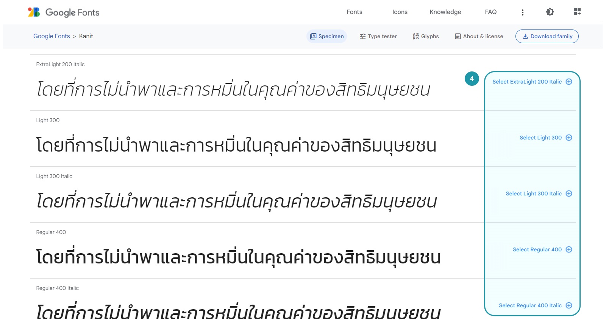Click Select Regular 400 label
The image size is (606, 319).
537,249
